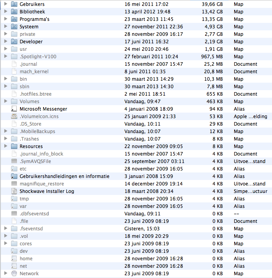Click the .journal document icon
The height and width of the screenshot is (278, 272).
click(x=14, y=64)
